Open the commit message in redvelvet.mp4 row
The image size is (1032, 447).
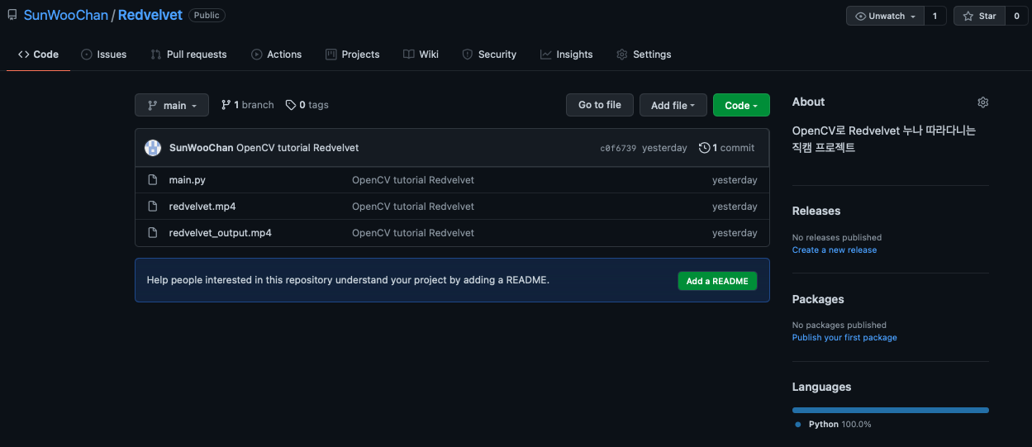click(x=413, y=207)
